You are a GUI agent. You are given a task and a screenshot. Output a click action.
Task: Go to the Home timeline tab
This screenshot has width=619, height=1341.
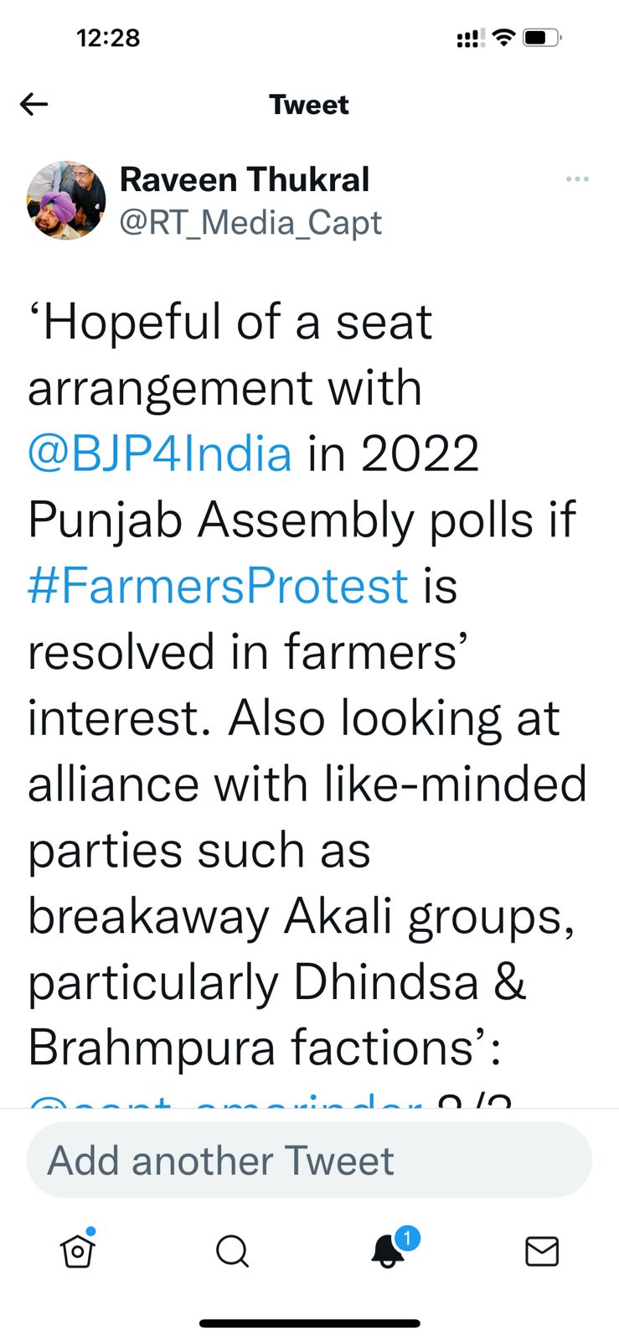[78, 1250]
